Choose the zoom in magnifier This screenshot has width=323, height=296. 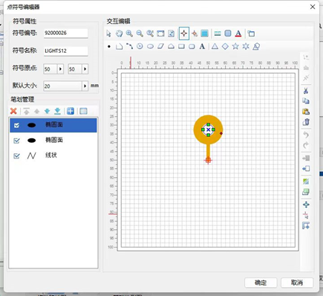tap(129, 33)
